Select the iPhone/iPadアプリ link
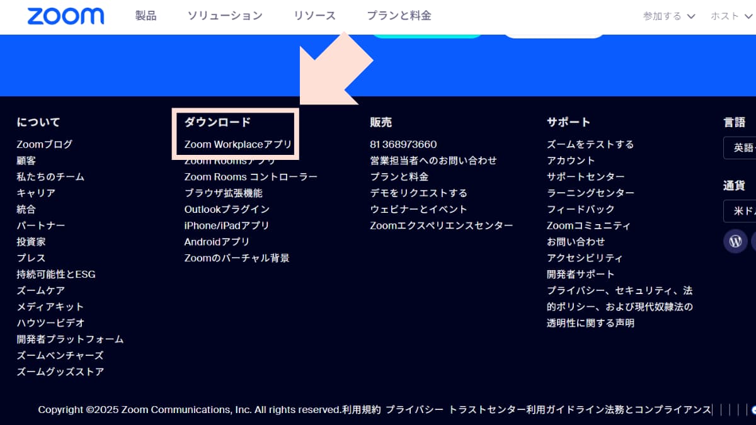This screenshot has height=425, width=756. pyautogui.click(x=227, y=225)
